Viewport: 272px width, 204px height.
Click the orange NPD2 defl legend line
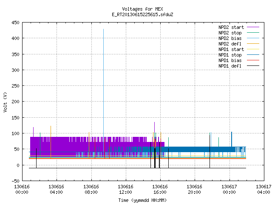pyautogui.click(x=253, y=44)
